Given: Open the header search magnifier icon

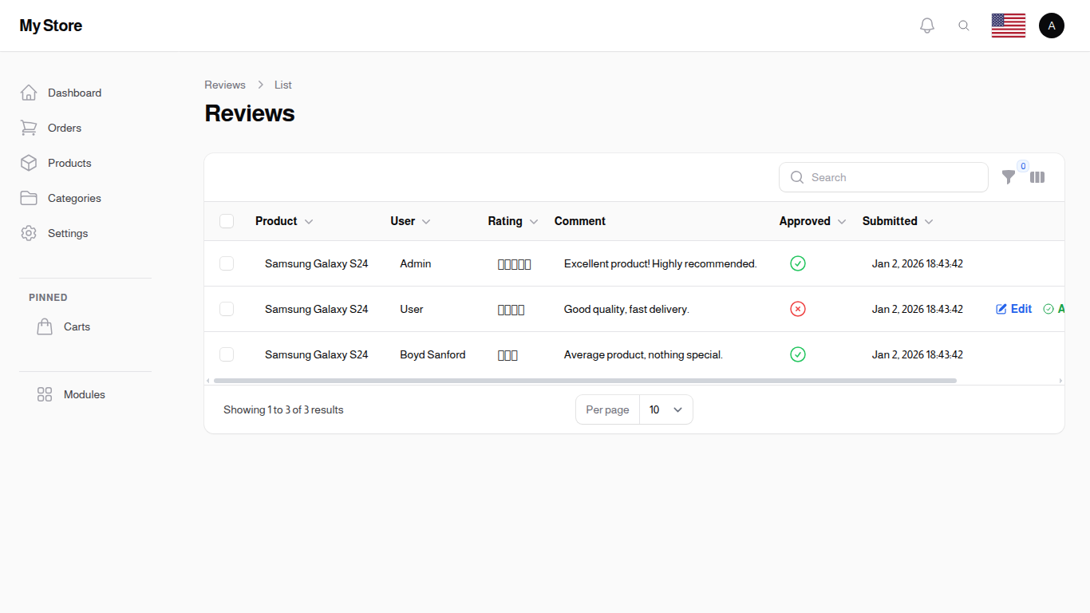Looking at the screenshot, I should point(964,25).
